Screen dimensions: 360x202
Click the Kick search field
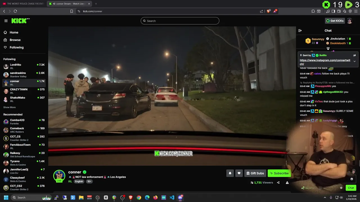pyautogui.click(x=180, y=21)
